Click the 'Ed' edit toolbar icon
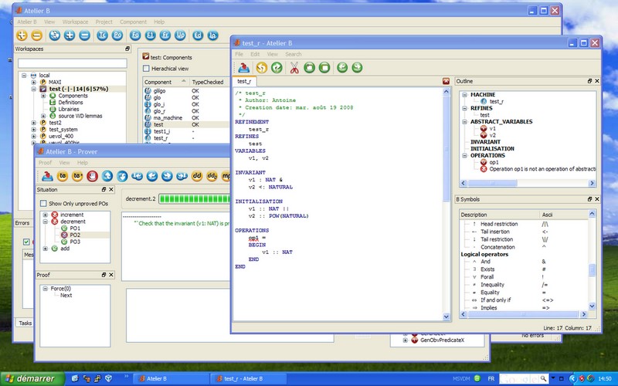 (x=198, y=36)
